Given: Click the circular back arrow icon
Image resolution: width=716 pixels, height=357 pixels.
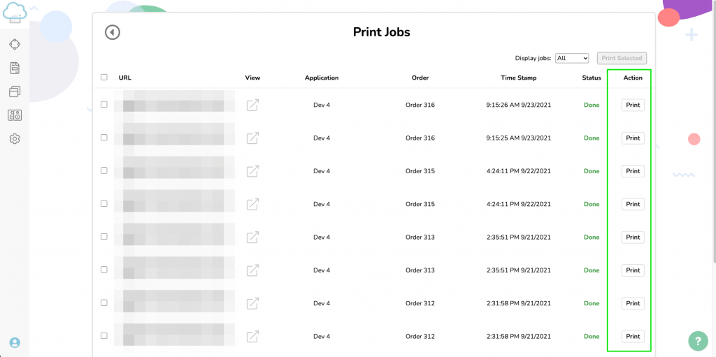Looking at the screenshot, I should click(113, 32).
